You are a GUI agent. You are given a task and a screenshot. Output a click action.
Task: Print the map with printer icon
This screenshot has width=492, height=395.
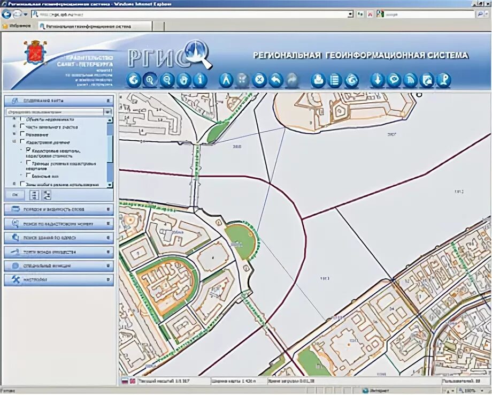[x=318, y=80]
